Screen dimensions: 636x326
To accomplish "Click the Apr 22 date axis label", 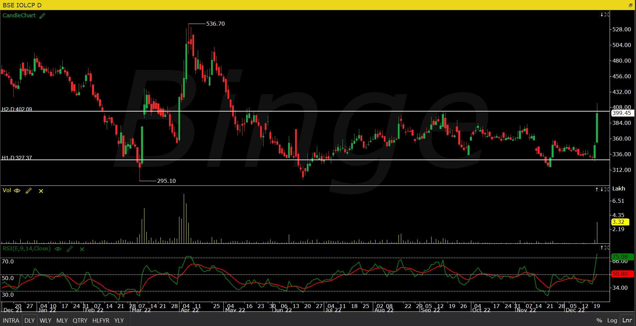I will coord(190,310).
